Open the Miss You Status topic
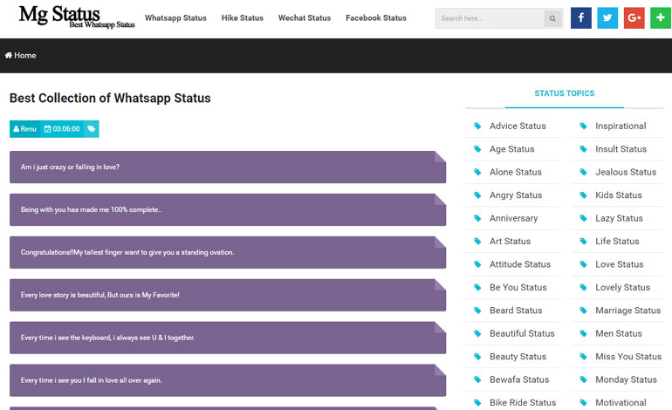672x410 pixels. click(x=628, y=357)
